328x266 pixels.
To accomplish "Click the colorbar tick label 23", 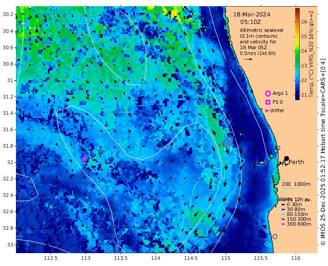I will point(304,66).
